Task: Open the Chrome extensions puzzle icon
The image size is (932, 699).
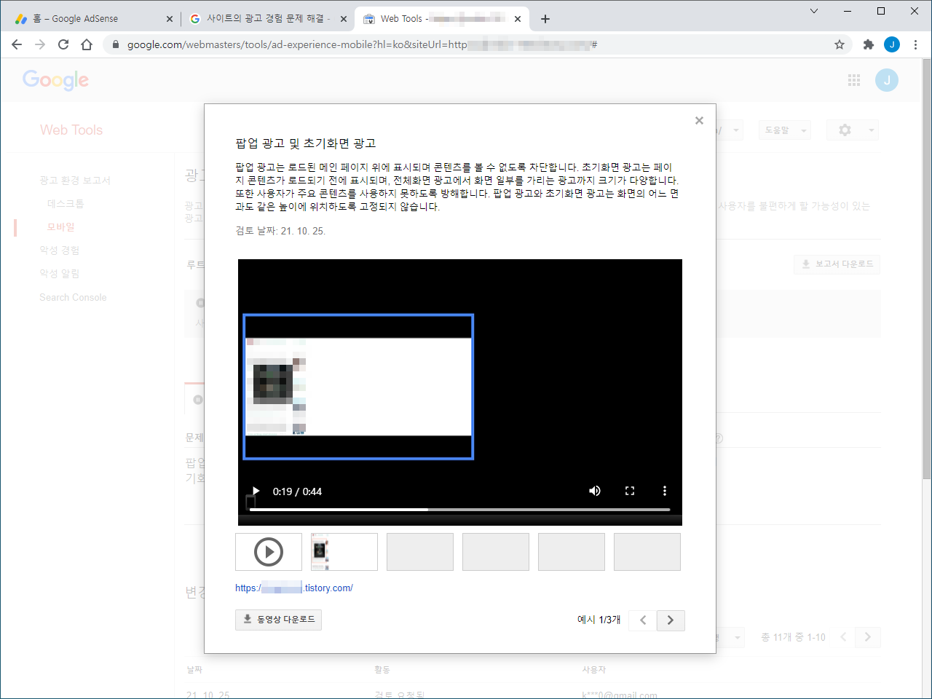Action: pos(868,44)
